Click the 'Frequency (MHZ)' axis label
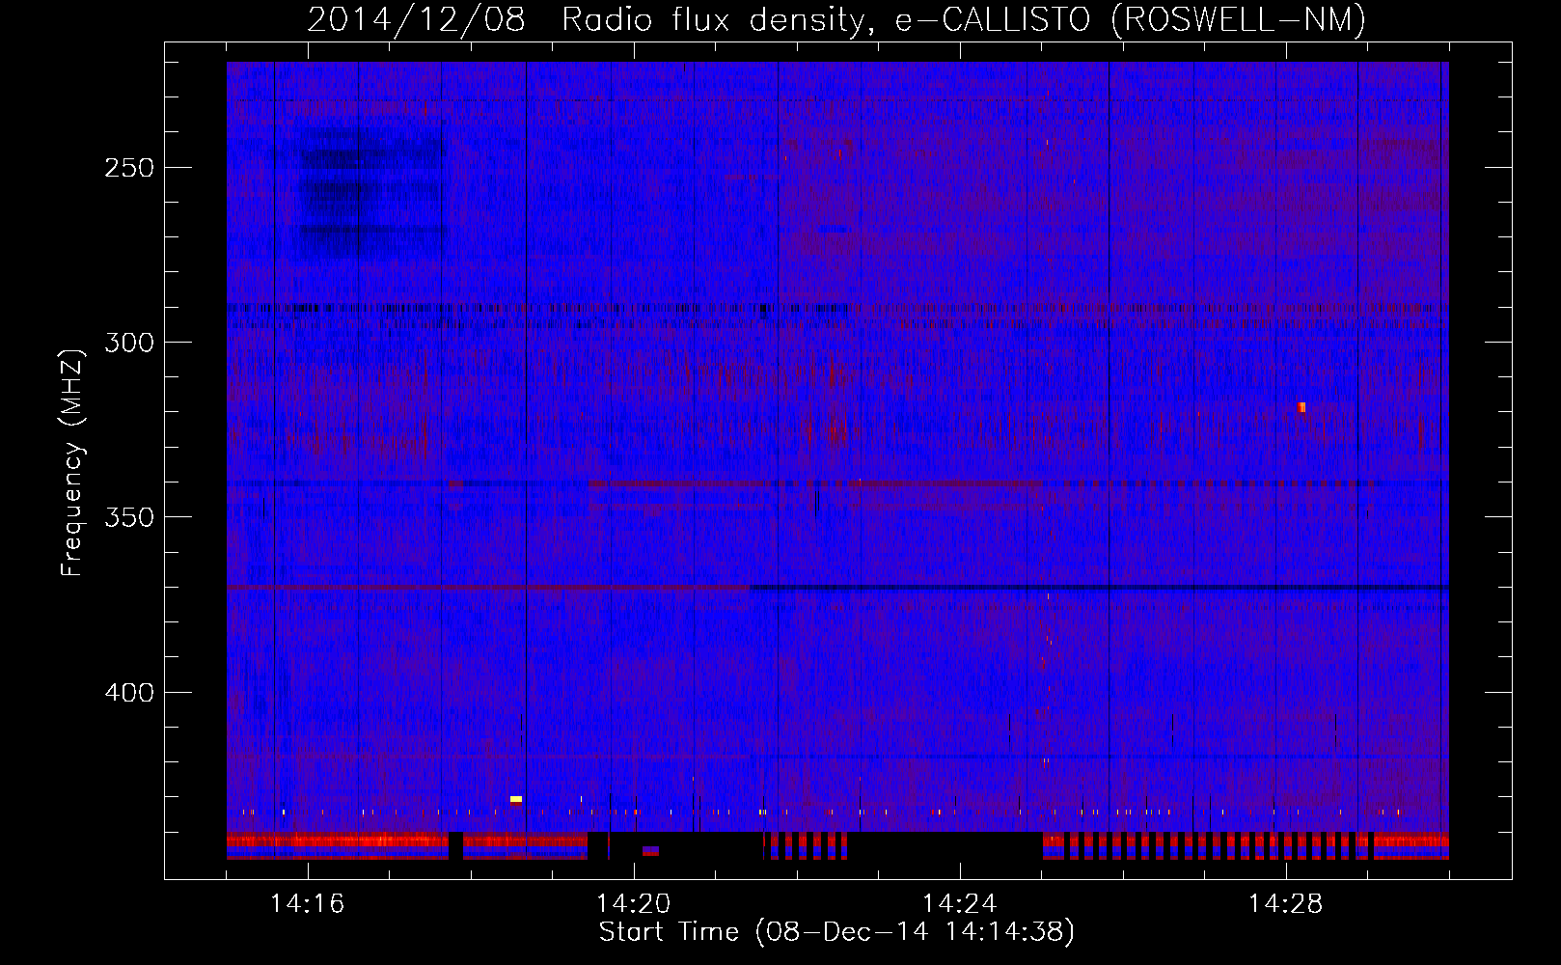The width and height of the screenshot is (1561, 965). click(x=72, y=462)
